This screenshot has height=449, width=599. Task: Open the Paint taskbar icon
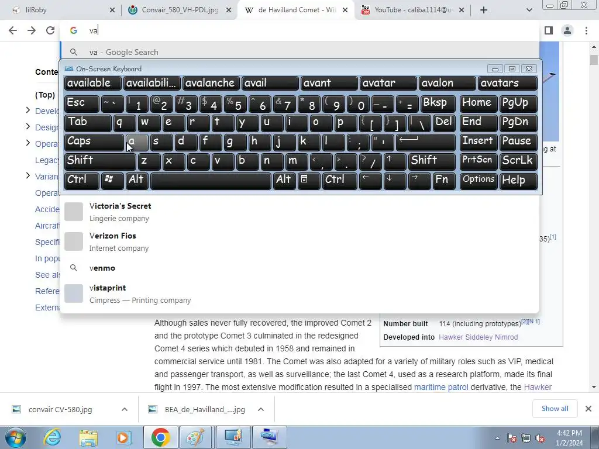click(x=195, y=437)
